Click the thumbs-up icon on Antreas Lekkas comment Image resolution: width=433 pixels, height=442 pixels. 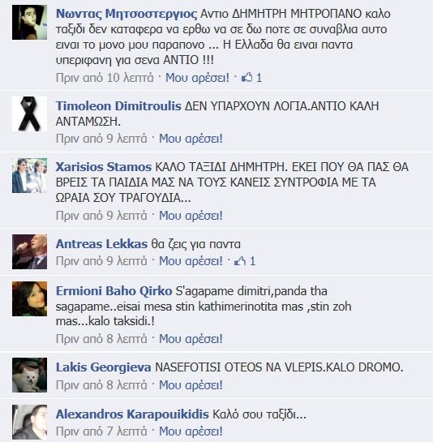240,261
